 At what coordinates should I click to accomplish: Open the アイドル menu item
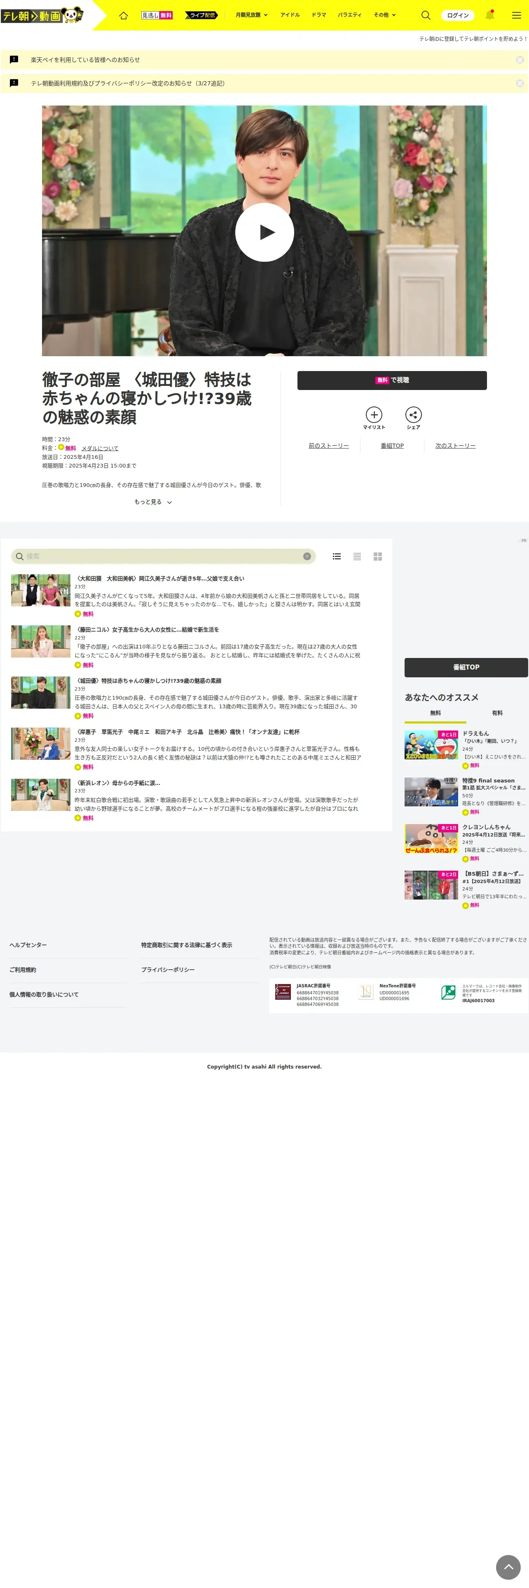coord(290,15)
